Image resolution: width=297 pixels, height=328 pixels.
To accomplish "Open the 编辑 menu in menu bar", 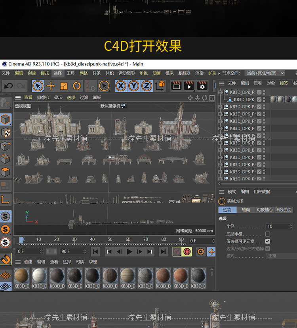I will (x=19, y=73).
